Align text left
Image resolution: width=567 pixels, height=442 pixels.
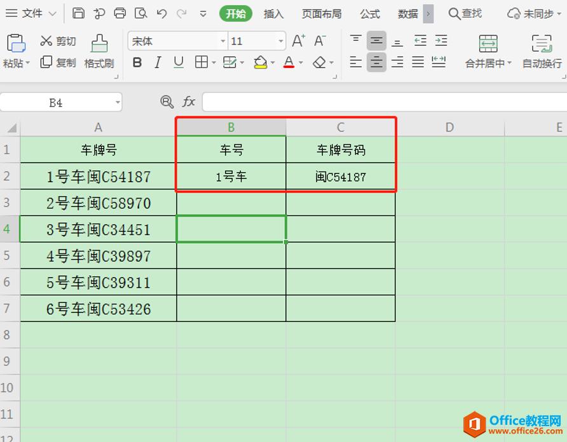pos(356,62)
